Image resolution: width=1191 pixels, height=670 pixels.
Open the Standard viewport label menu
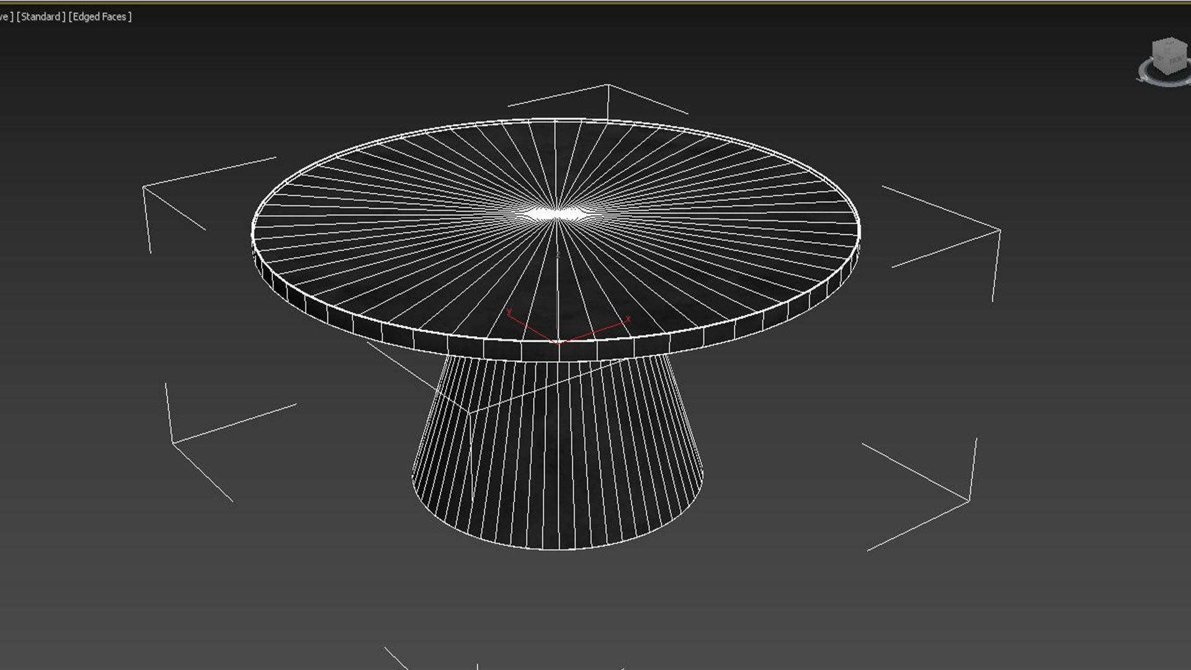pos(41,17)
